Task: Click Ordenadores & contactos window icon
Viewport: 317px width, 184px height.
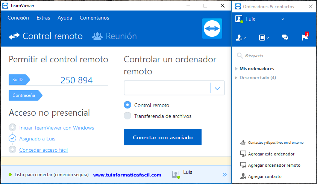Action: (238, 6)
